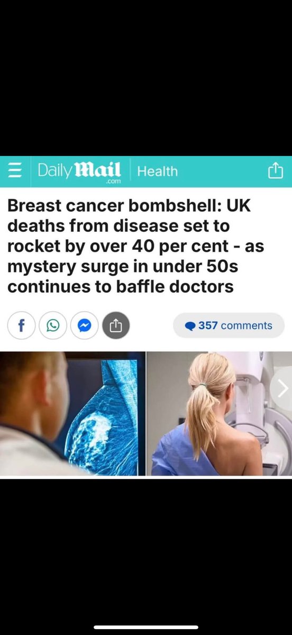
Task: Open the Health section tab
Action: (157, 171)
